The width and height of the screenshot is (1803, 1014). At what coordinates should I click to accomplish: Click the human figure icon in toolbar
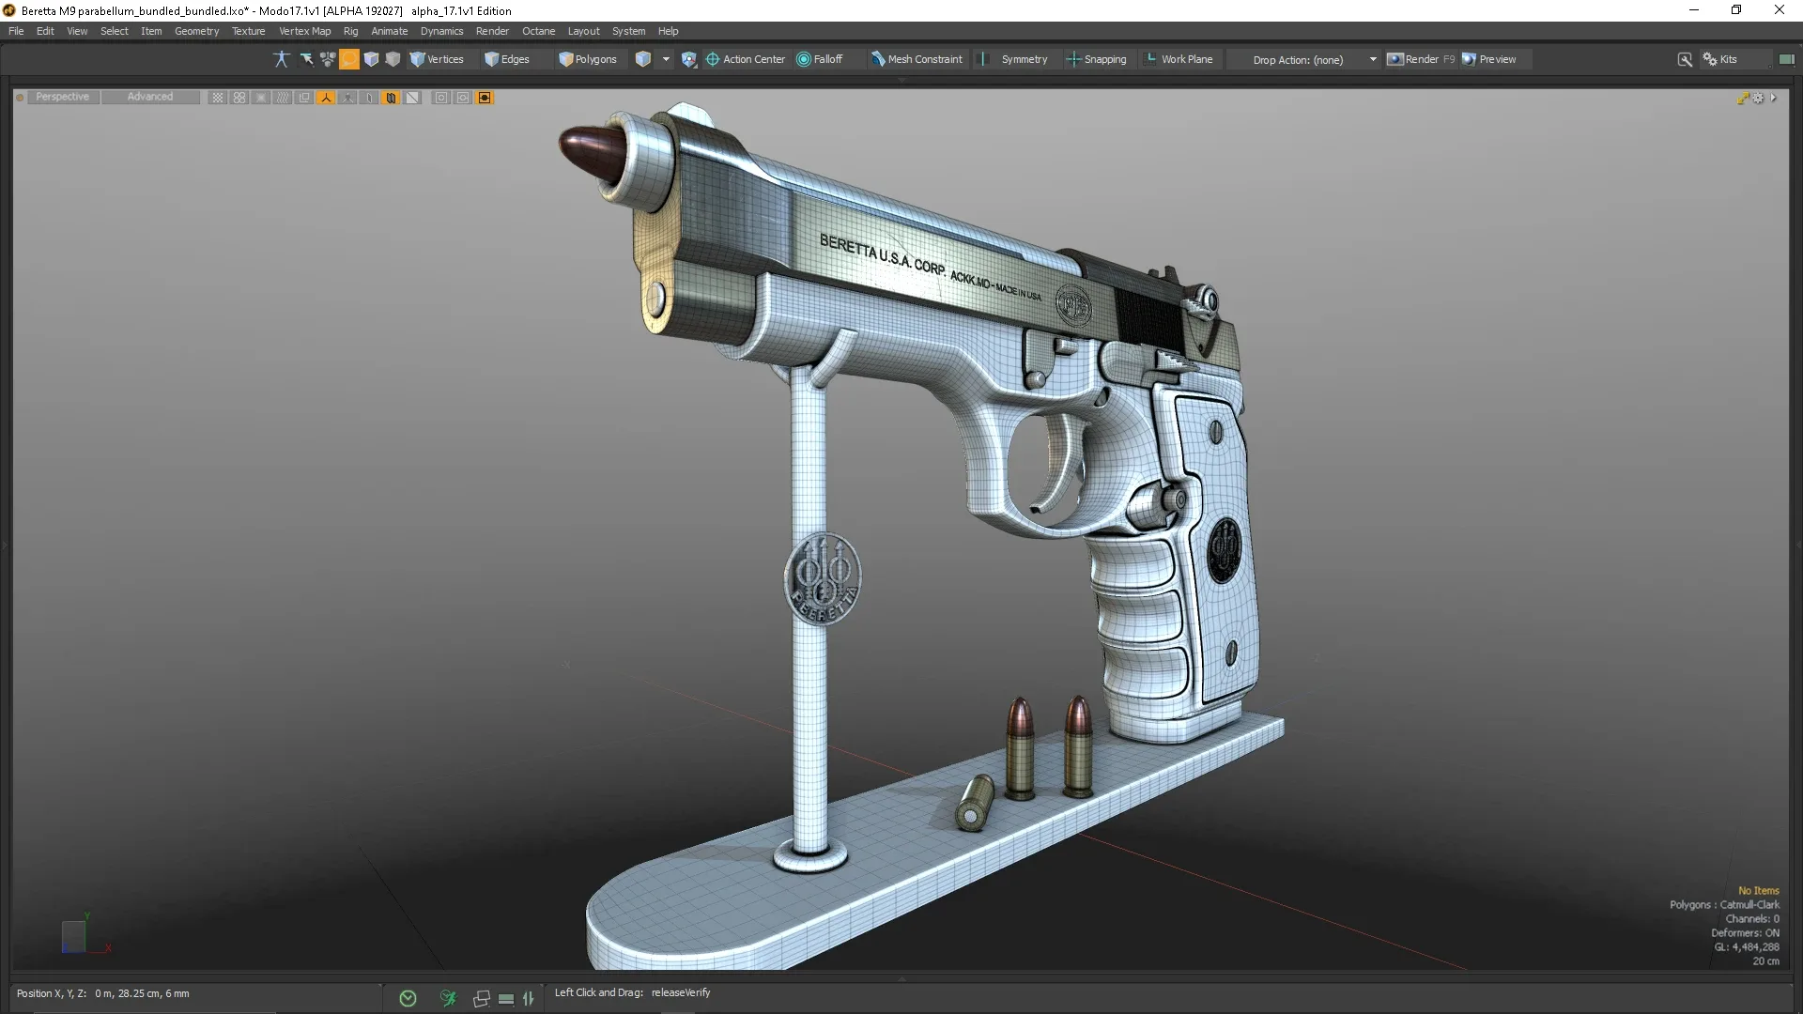click(x=281, y=59)
